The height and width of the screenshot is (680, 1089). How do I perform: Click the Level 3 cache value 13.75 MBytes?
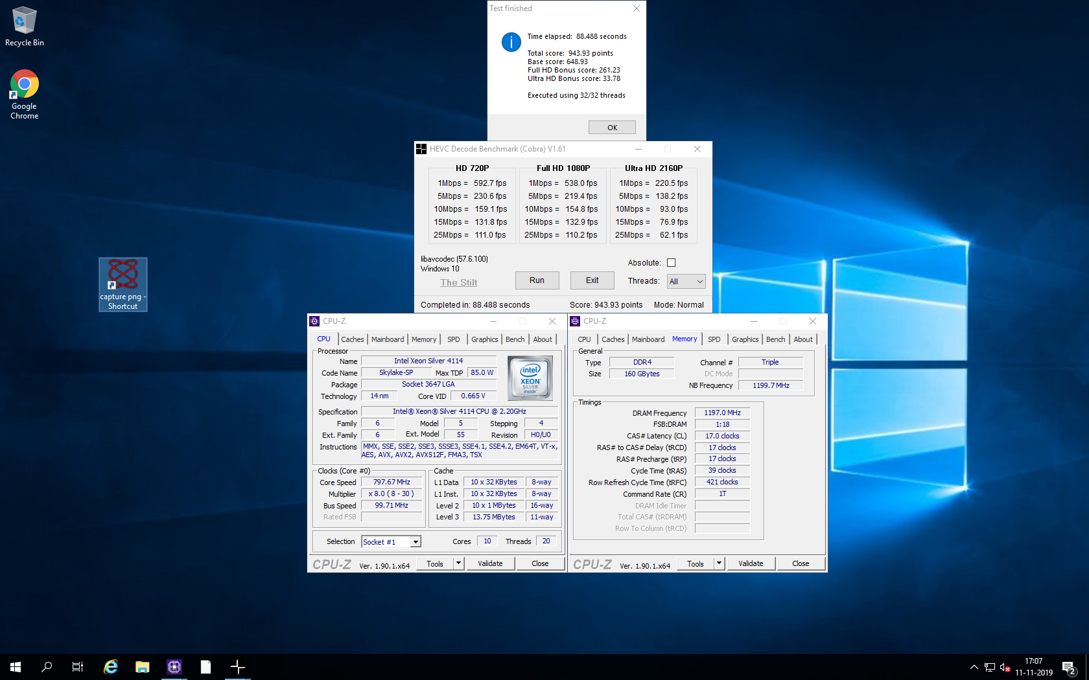tap(494, 517)
